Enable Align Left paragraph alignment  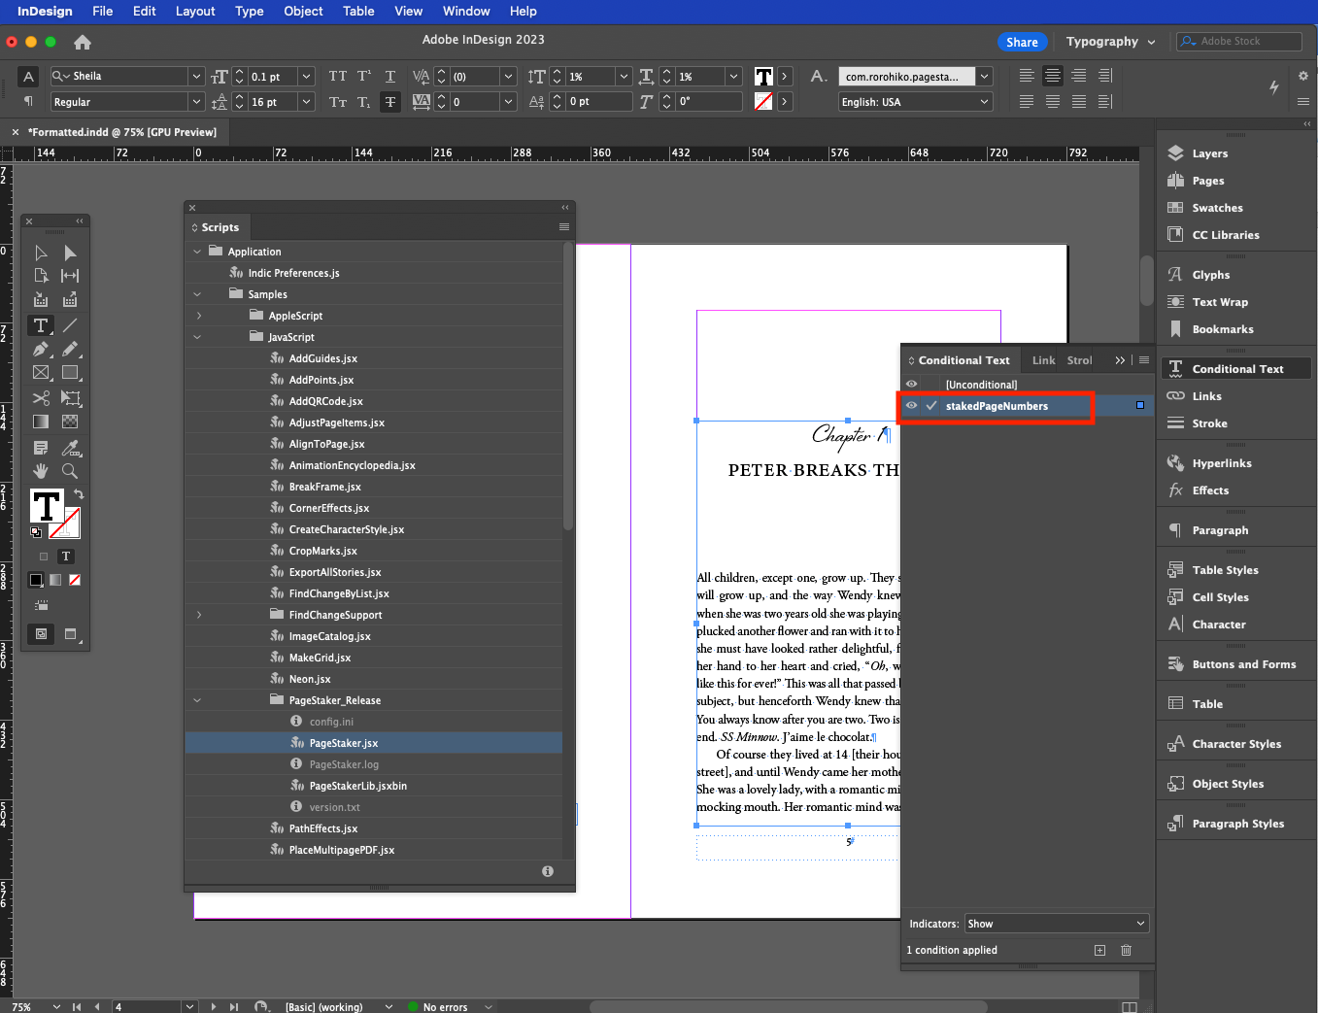tap(1027, 76)
